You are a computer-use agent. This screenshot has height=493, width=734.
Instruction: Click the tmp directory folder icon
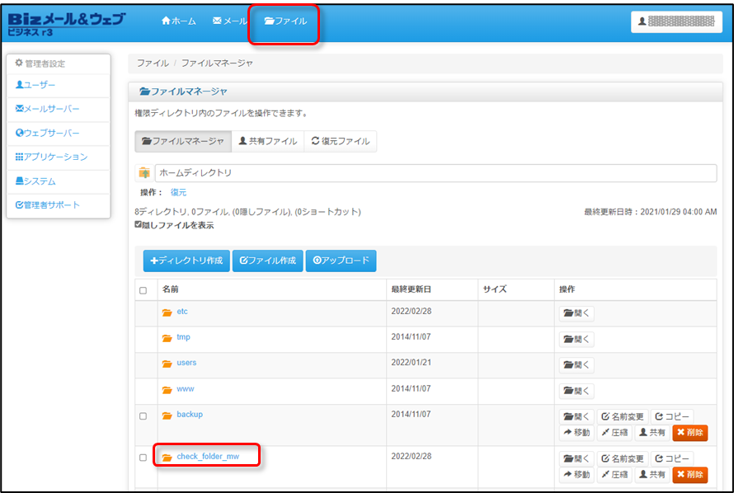pyautogui.click(x=167, y=338)
